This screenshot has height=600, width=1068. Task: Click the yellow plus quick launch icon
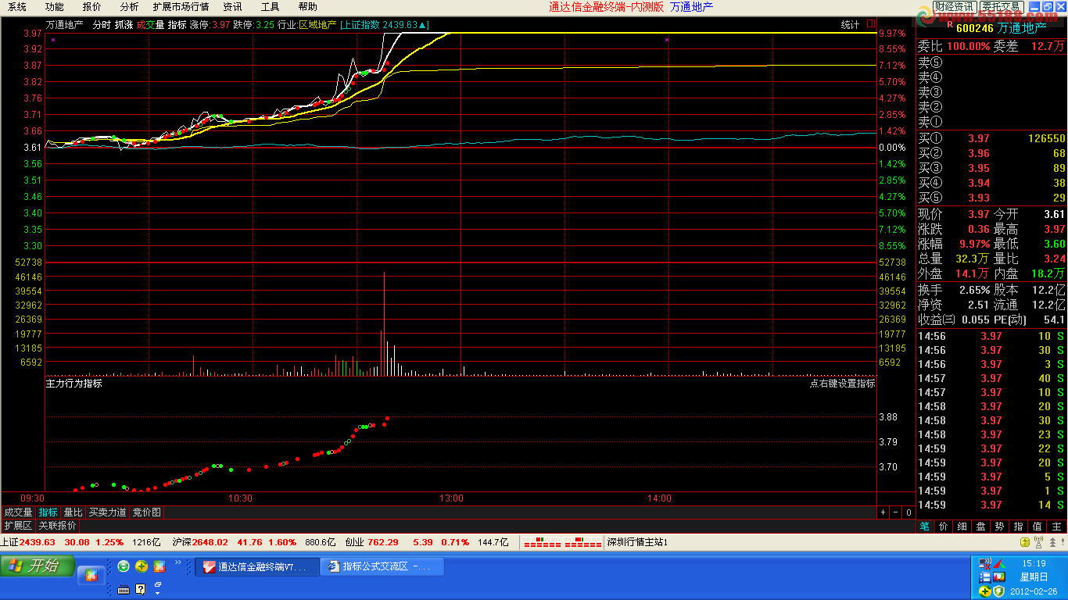tap(141, 566)
